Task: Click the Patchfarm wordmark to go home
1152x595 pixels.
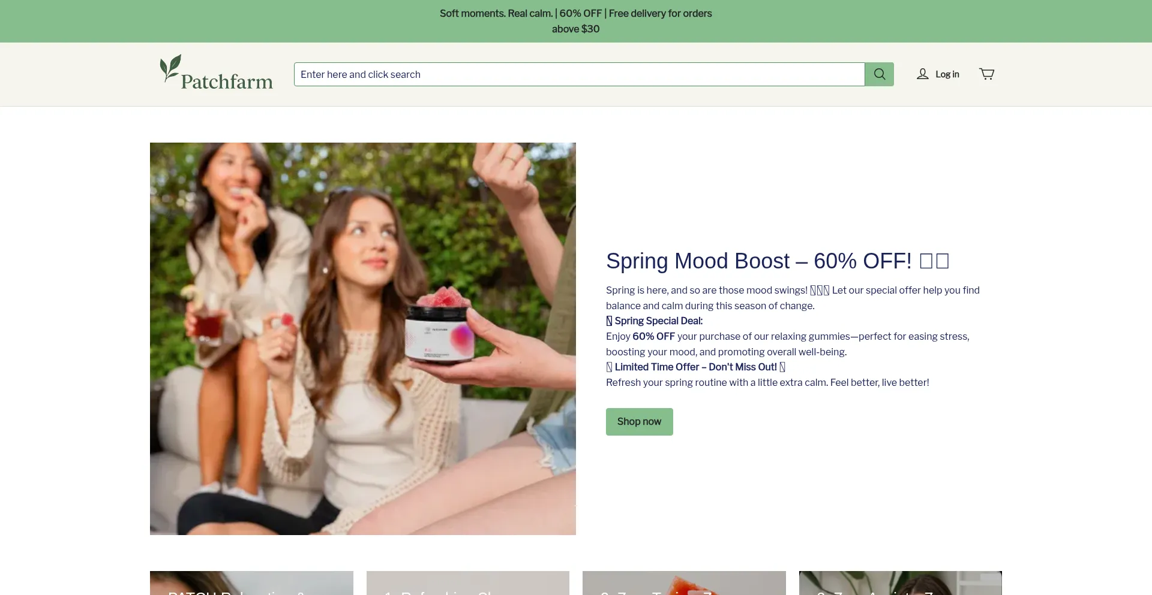Action: [x=227, y=81]
